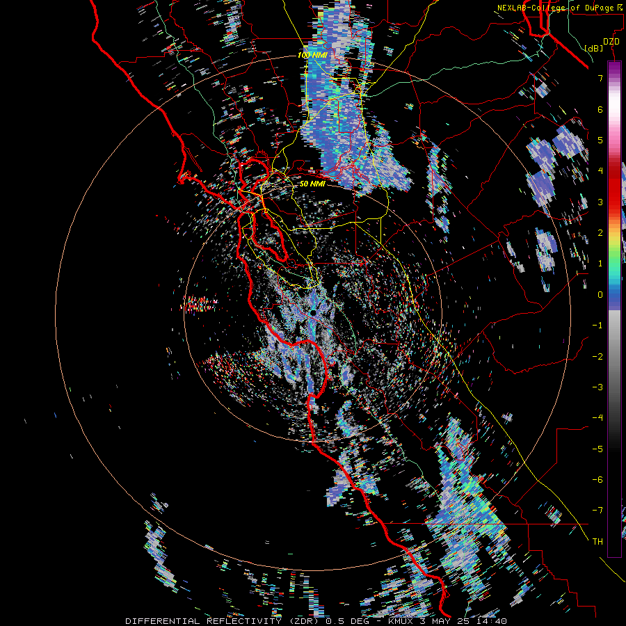The width and height of the screenshot is (626, 626).
Task: Click the 50 NMI range ring label
Action: click(x=312, y=184)
